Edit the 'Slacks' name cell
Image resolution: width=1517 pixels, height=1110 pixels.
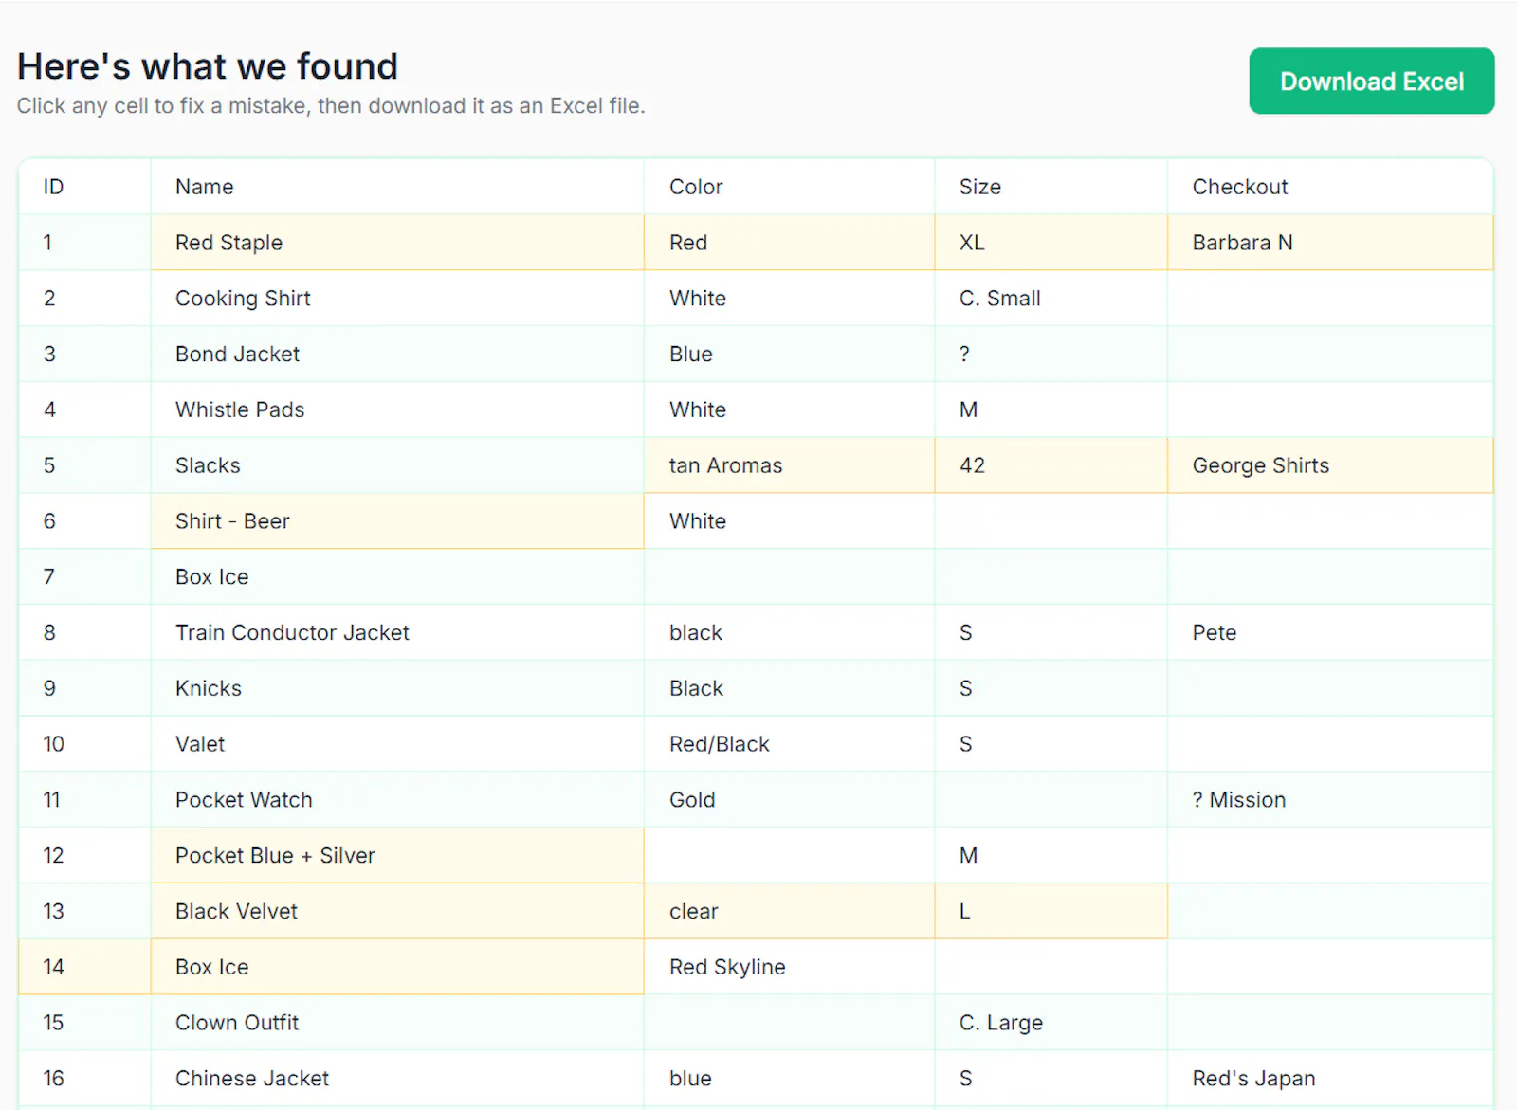(397, 465)
